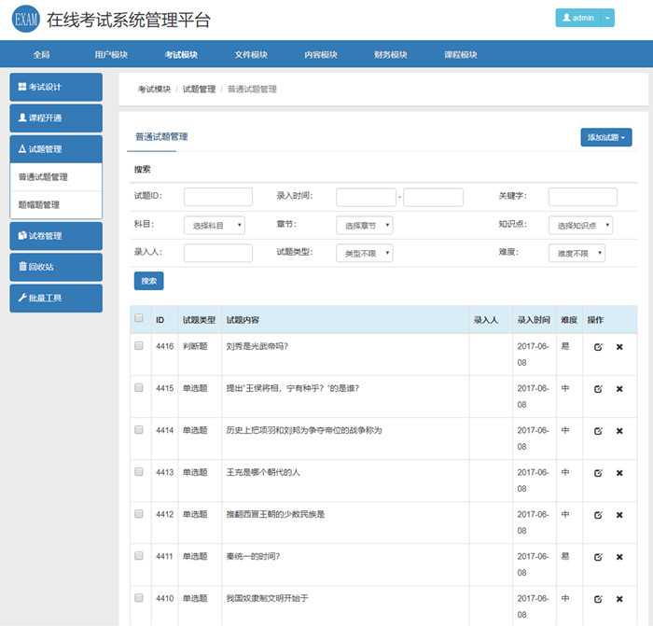Image resolution: width=653 pixels, height=626 pixels.
Task: Expand the 难度不限 difficulty dropdown
Action: [576, 253]
